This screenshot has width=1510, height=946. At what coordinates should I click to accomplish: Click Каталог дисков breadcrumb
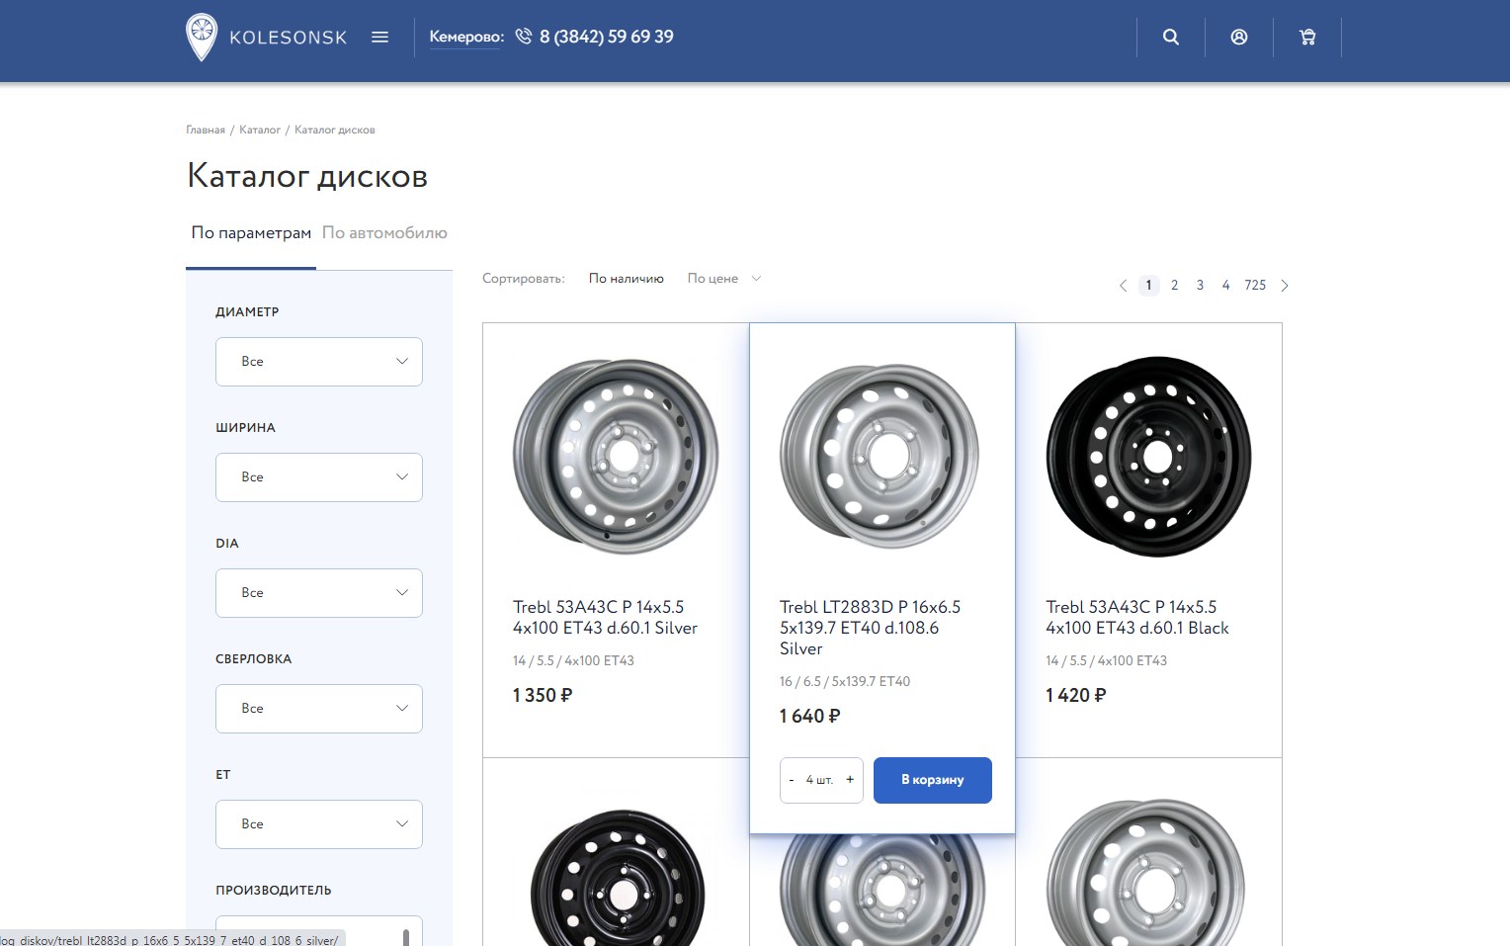335,130
